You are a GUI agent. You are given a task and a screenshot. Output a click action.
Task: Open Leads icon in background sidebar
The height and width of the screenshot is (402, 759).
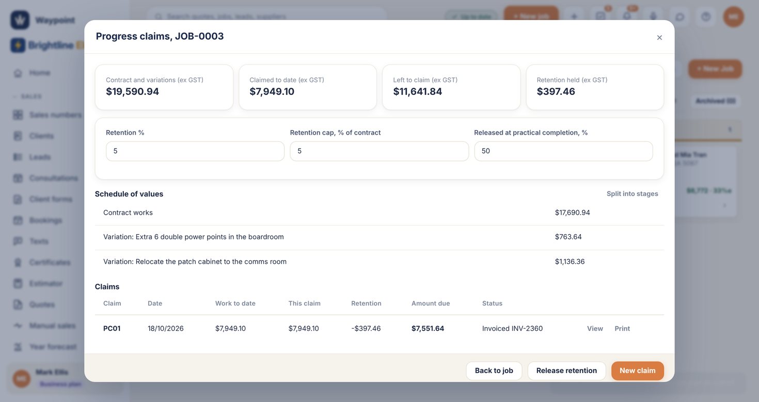18,157
